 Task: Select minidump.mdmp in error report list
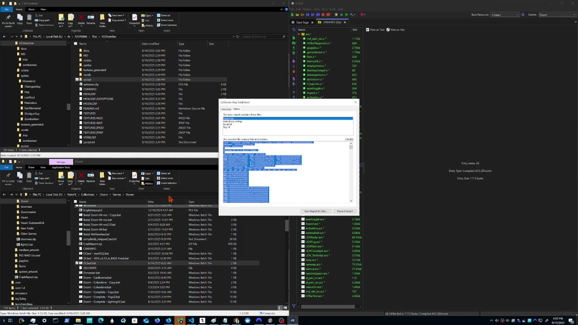click(x=233, y=121)
